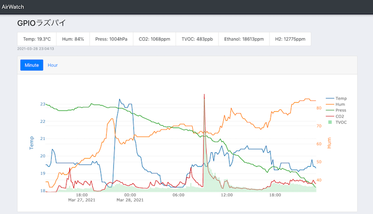Click the H2: 12775ppm reading card
This screenshot has height=214, width=373.
click(x=290, y=39)
